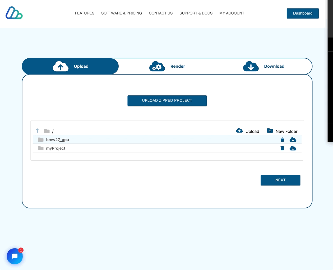The image size is (333, 270).
Task: Select the Upload step tab
Action: tap(71, 66)
